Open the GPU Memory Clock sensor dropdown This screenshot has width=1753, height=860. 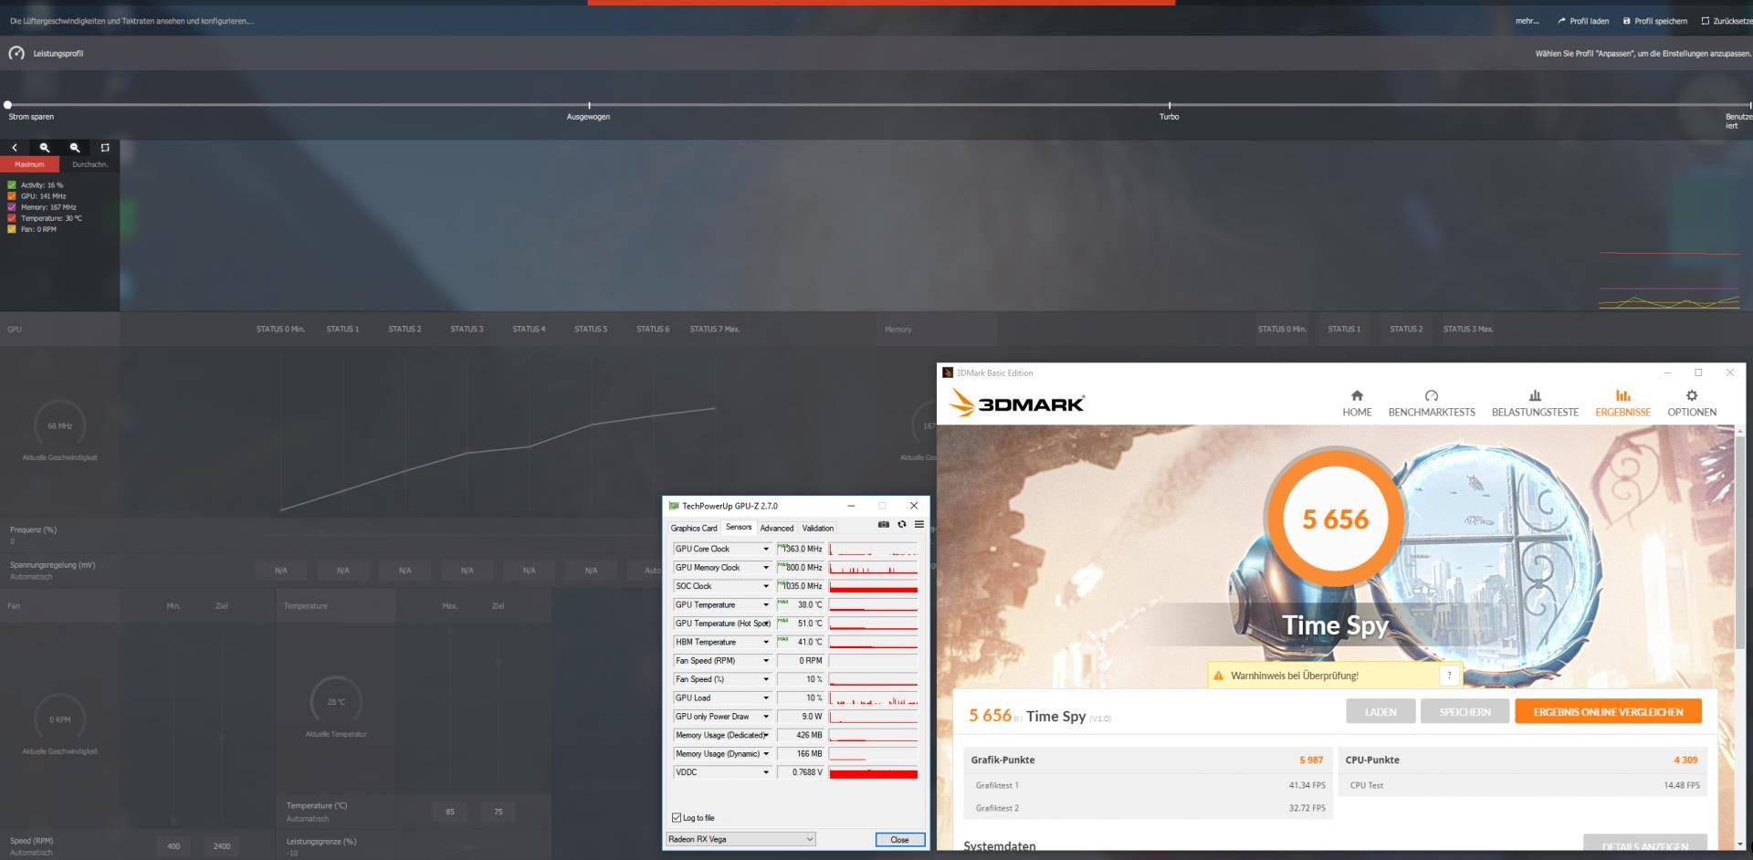[x=766, y=568]
